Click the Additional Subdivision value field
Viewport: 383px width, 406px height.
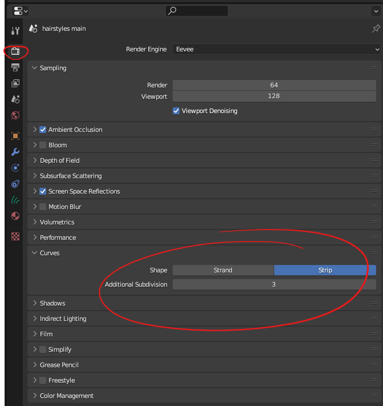tap(274, 284)
